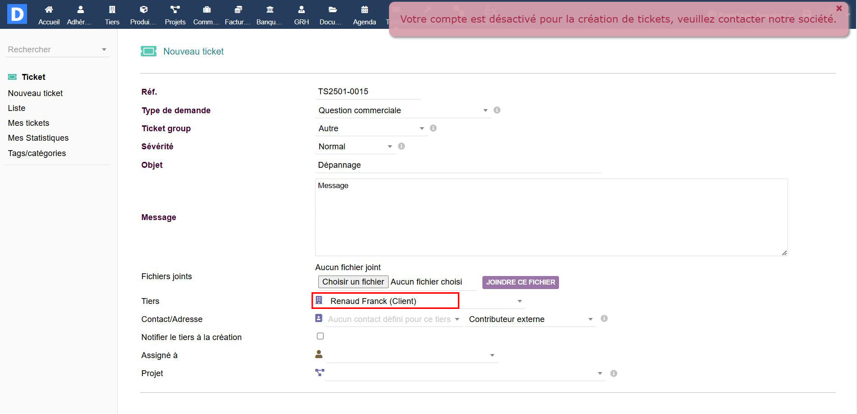Image resolution: width=857 pixels, height=414 pixels.
Task: Go to Mes Statistiques in sidebar
Action: (x=38, y=138)
